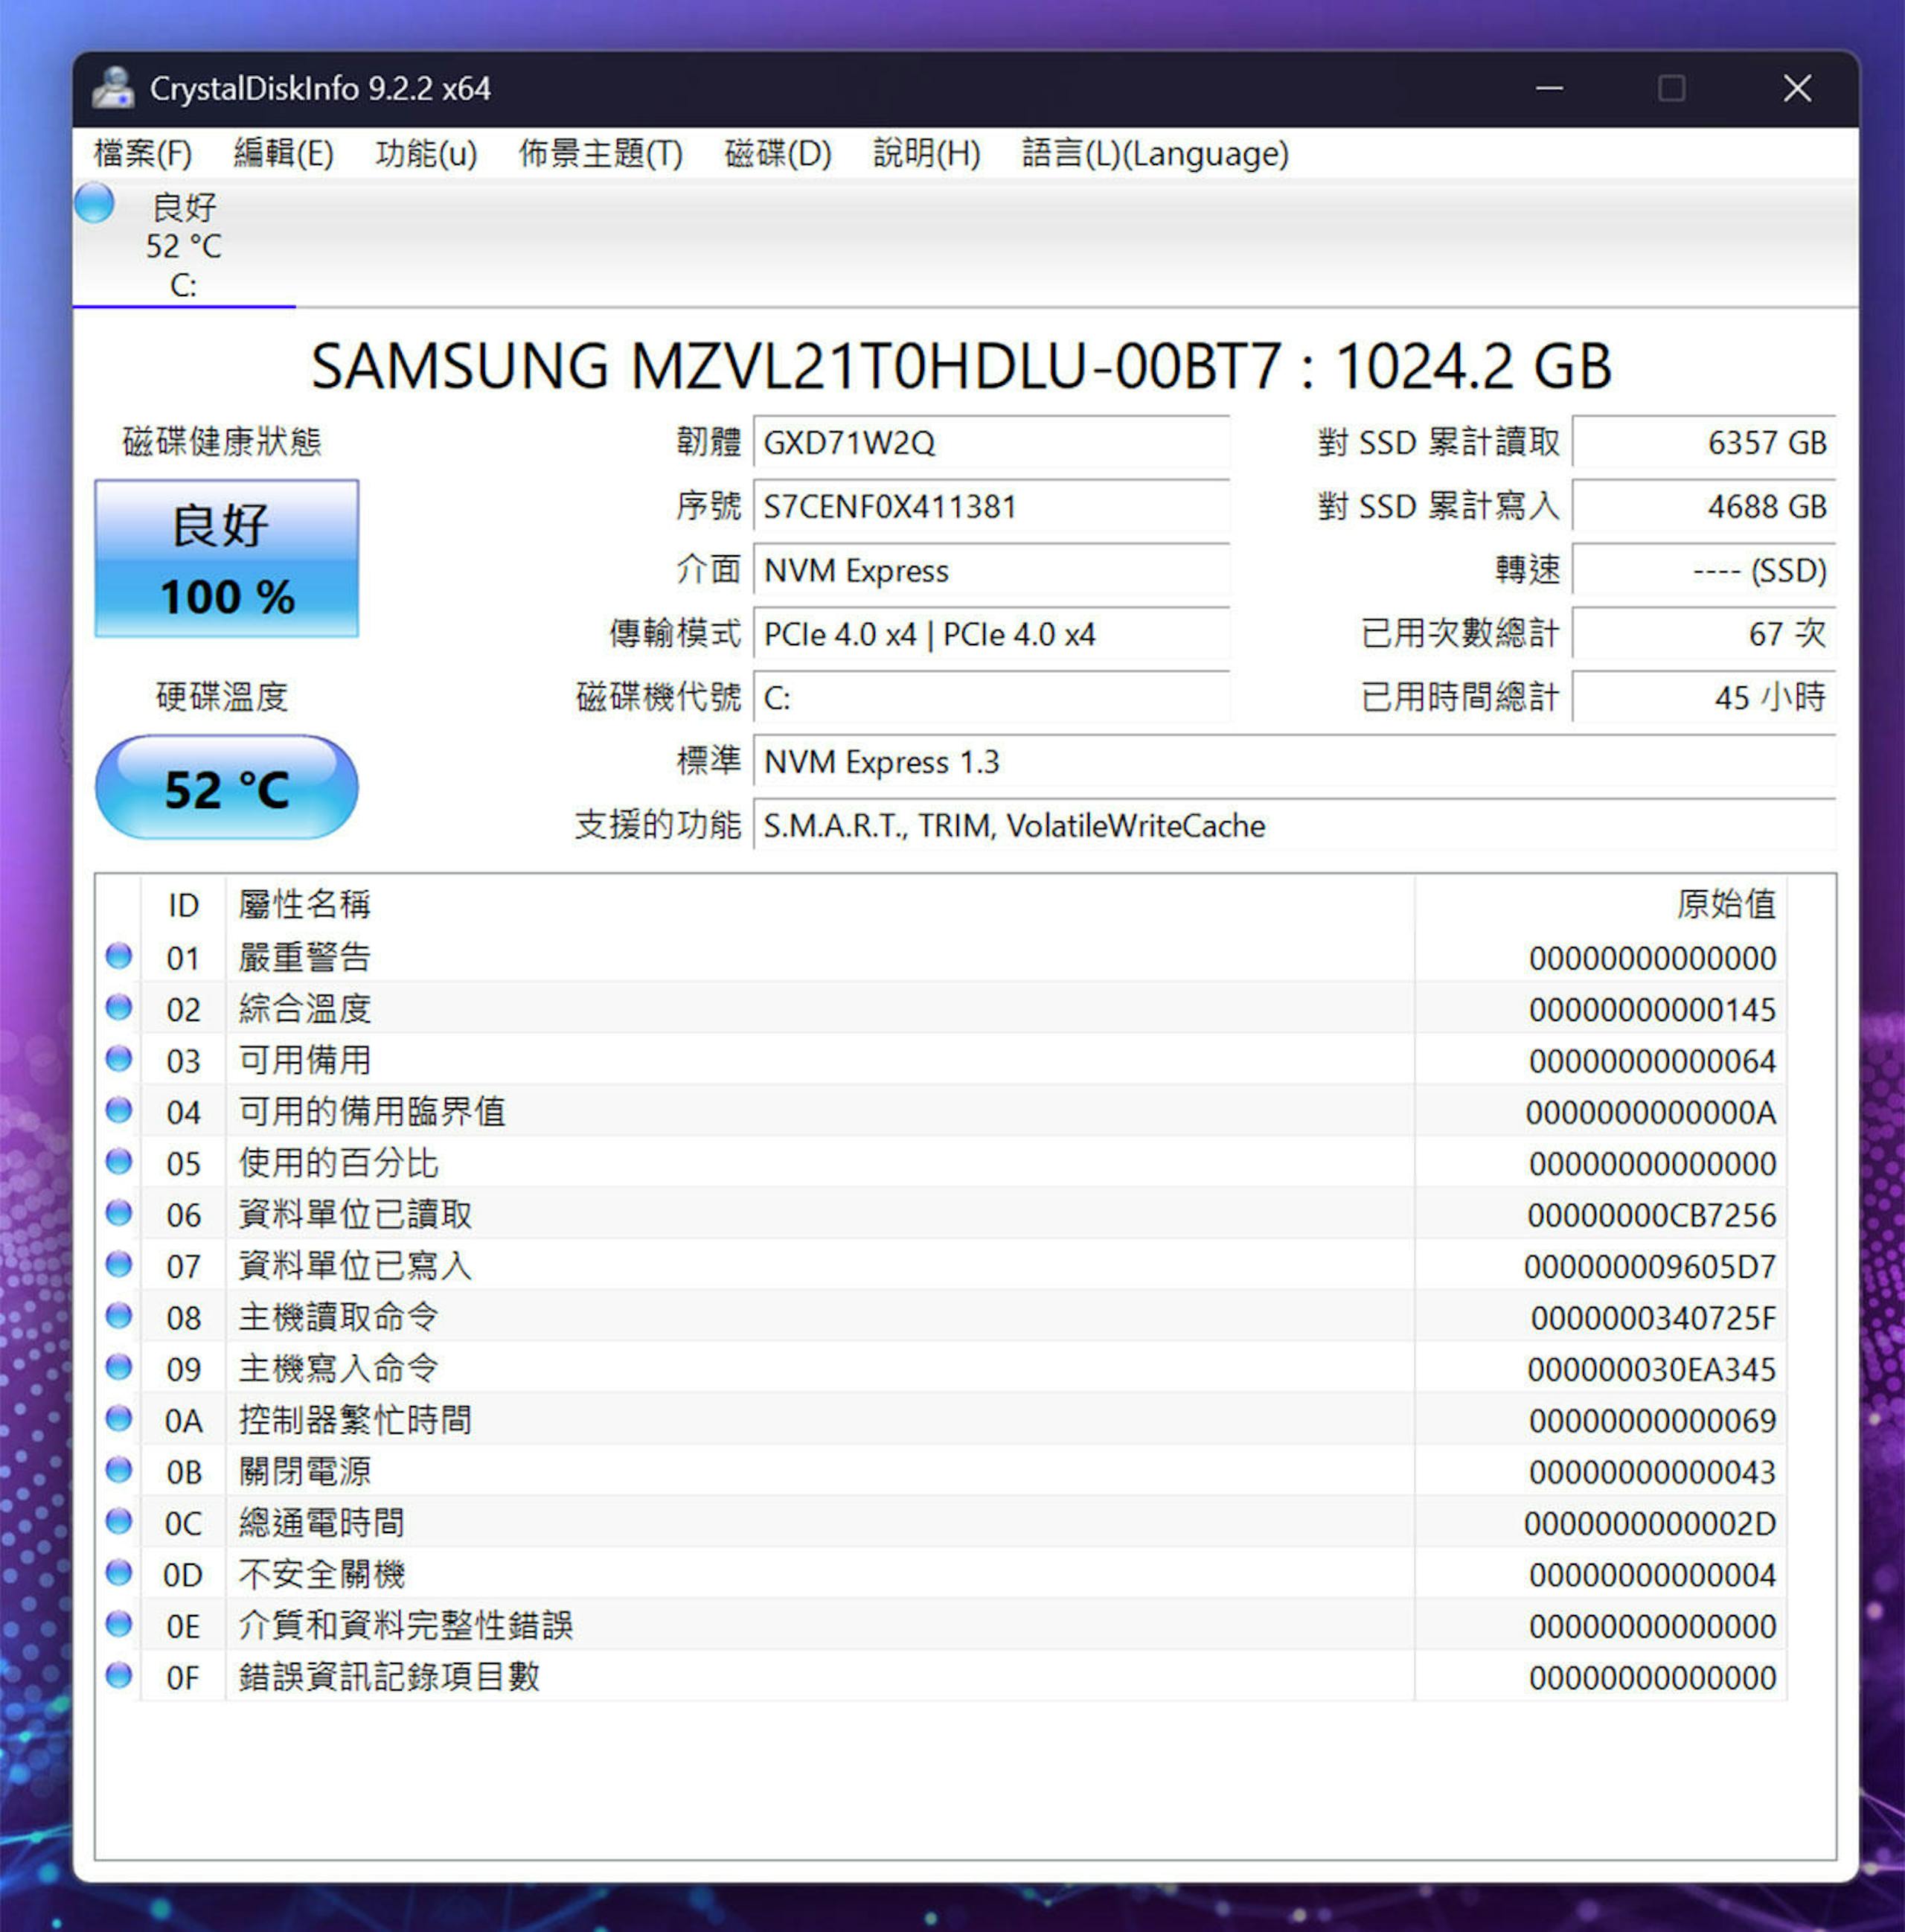Click status orb of attribute 02 綜合溫度
The width and height of the screenshot is (1905, 1932).
coord(119,1007)
